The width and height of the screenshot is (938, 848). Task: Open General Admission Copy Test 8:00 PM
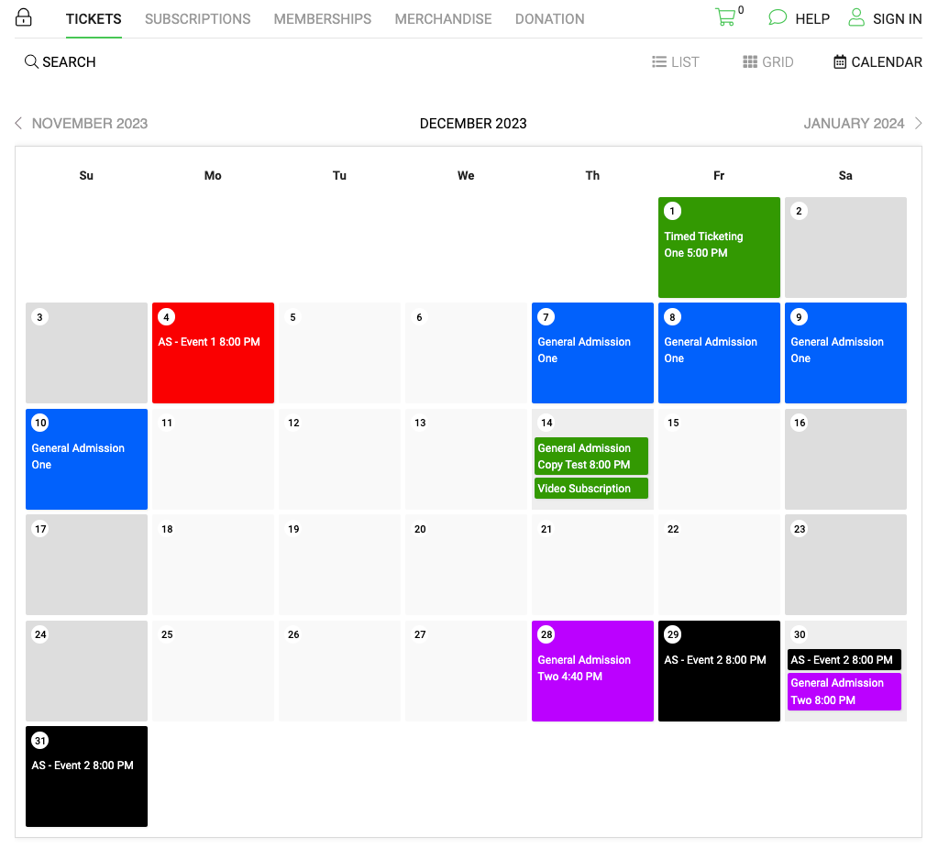tap(591, 457)
